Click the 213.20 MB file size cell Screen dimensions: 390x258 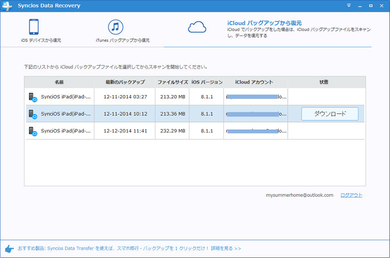pos(173,97)
